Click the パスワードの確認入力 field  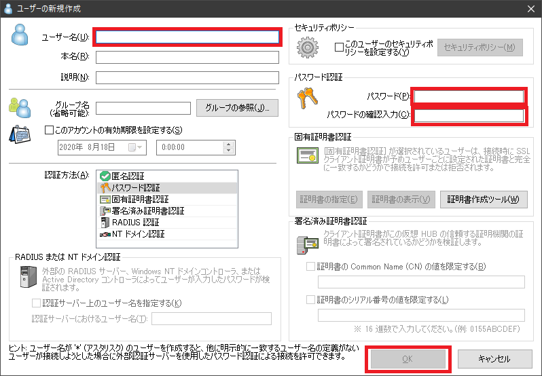469,116
